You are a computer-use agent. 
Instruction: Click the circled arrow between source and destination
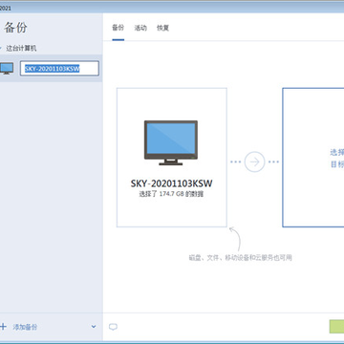(x=254, y=161)
